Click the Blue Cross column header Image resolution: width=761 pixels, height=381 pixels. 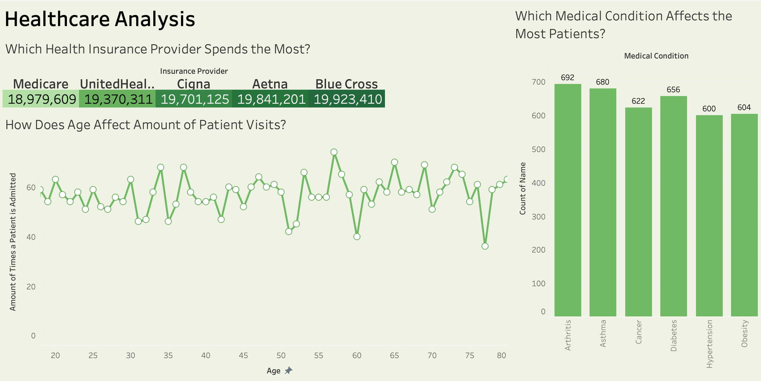(x=346, y=84)
